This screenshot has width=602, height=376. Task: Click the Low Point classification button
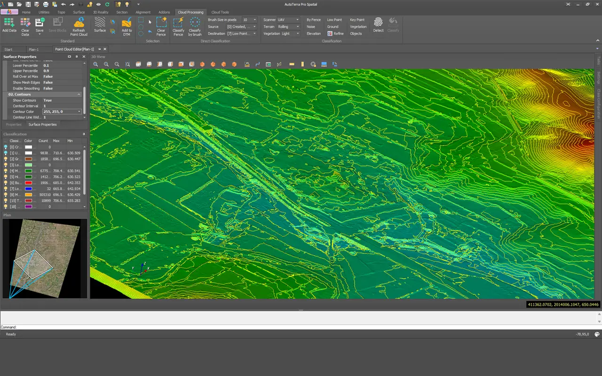pyautogui.click(x=334, y=20)
